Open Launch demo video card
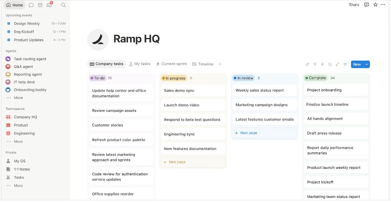This screenshot has width=391, height=202. click(193, 105)
